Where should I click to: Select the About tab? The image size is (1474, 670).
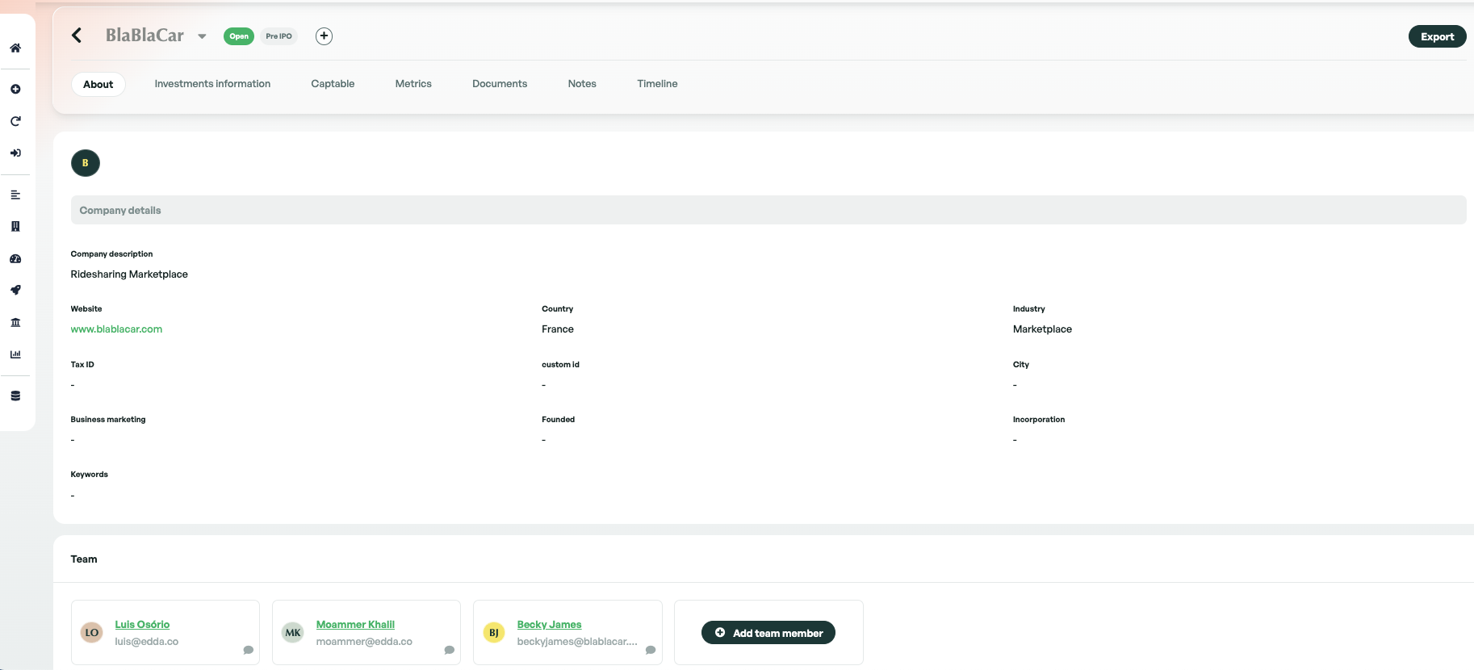pyautogui.click(x=98, y=84)
